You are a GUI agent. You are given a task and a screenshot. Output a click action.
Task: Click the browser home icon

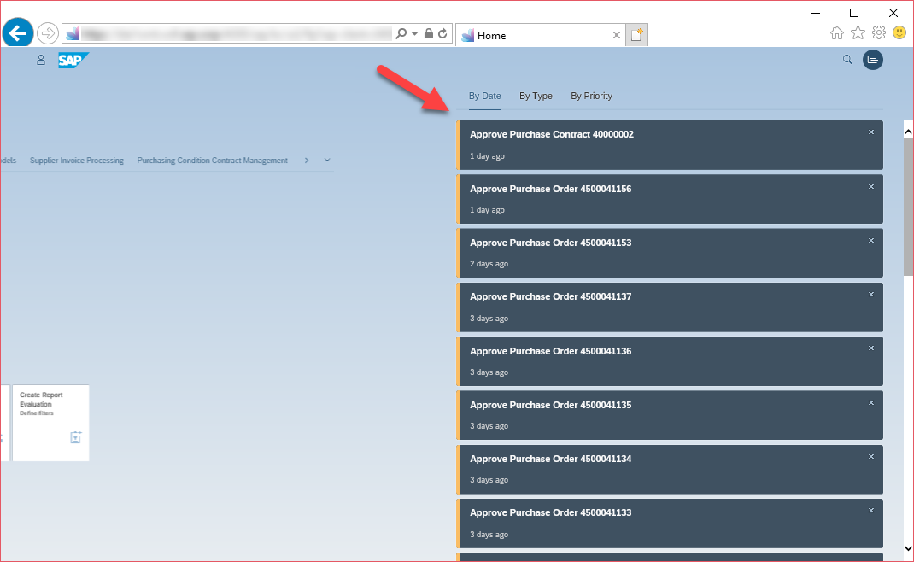coord(837,32)
